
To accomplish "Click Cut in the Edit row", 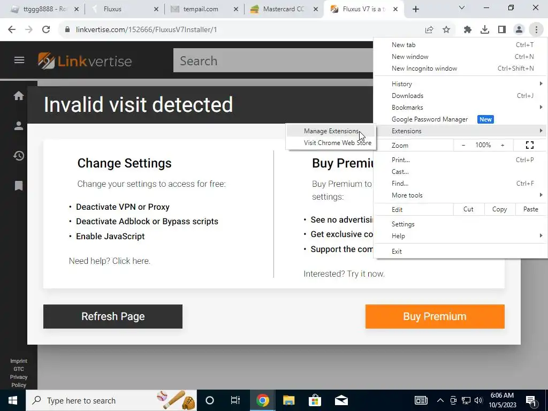I will (468, 209).
